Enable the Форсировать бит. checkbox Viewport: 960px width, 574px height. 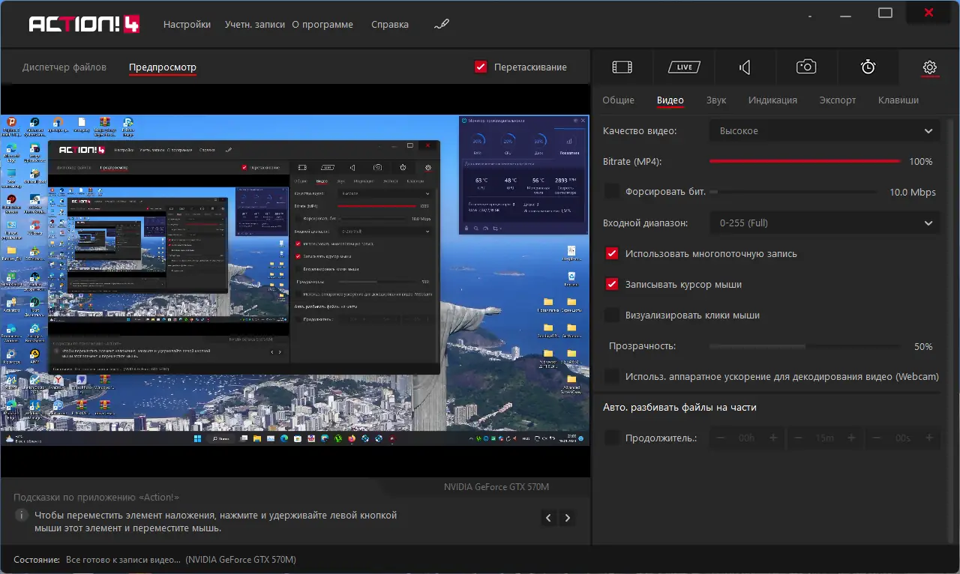click(x=612, y=192)
